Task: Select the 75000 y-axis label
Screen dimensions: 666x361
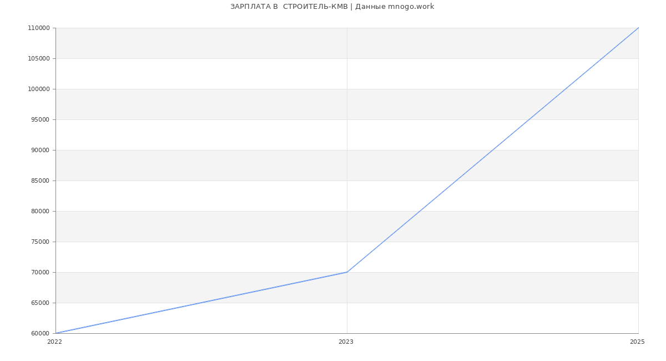Action: click(x=40, y=242)
